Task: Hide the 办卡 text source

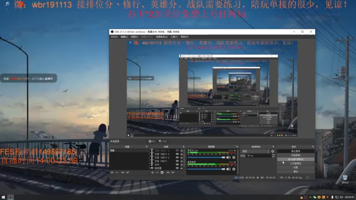Action: (x=177, y=164)
